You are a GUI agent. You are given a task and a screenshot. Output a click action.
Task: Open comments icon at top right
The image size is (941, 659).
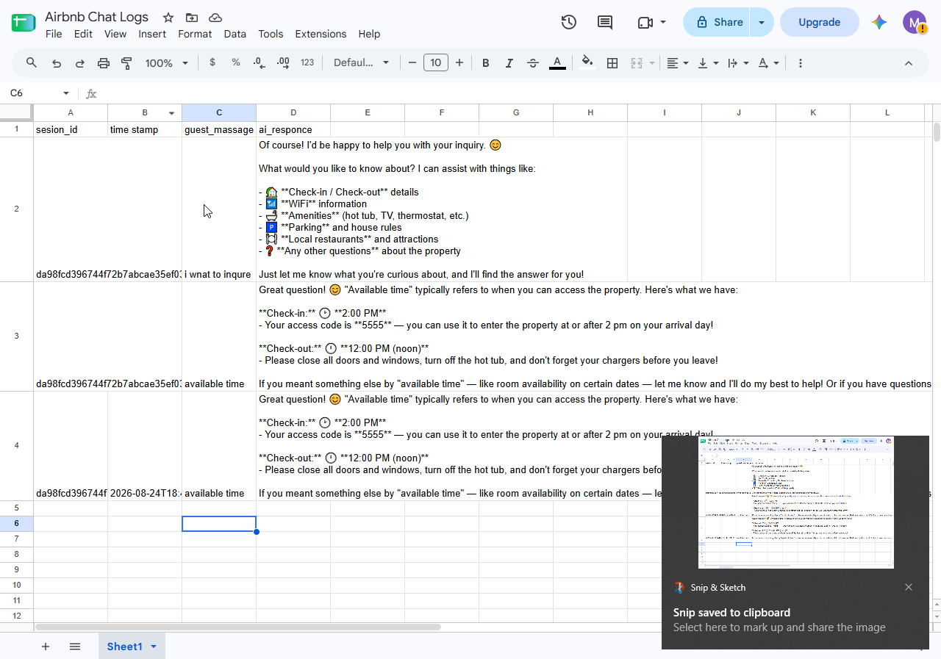(x=605, y=22)
